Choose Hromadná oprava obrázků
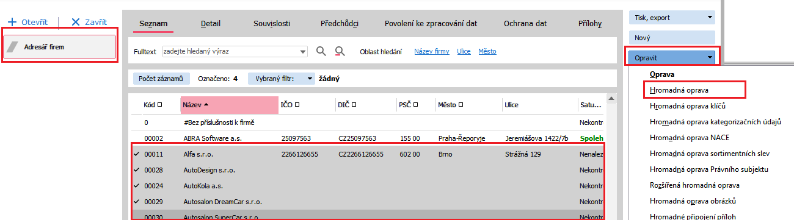Screen dimensions: 794x220 693,200
